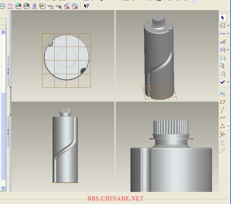Click the done checkmark button
The image size is (231, 204).
click(223, 82)
